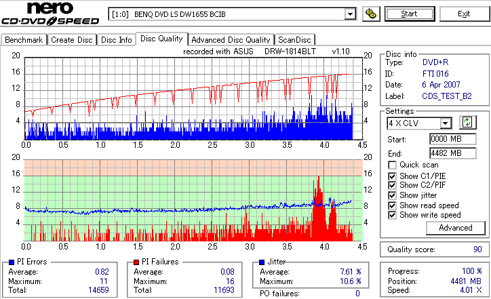
Task: Start the disc quality scan
Action: click(x=410, y=14)
